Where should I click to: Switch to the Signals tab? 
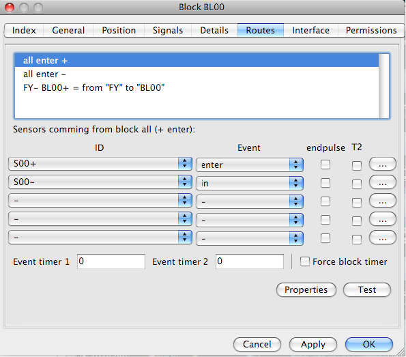[168, 30]
